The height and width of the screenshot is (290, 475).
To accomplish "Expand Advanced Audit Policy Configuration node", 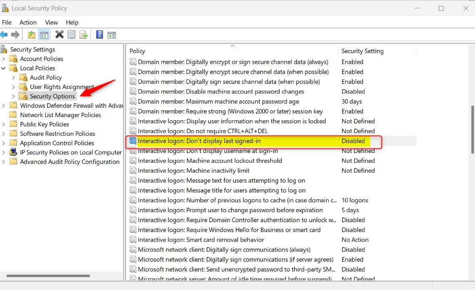I will [x=4, y=162].
